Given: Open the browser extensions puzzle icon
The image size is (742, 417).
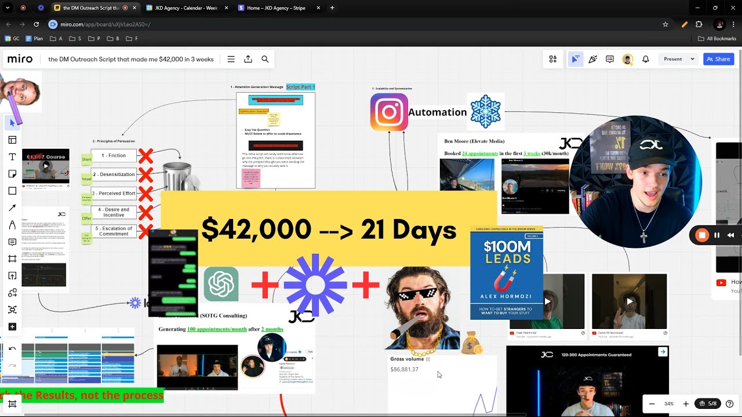Looking at the screenshot, I should pyautogui.click(x=699, y=24).
